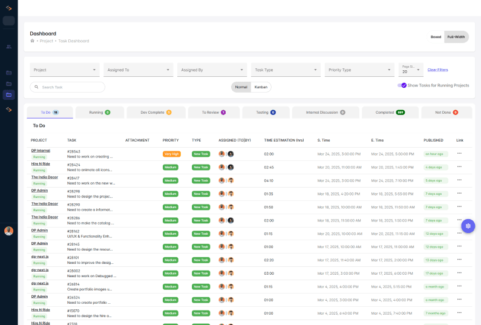This screenshot has width=481, height=325.
Task: Click the orange code icon below the sidebar folders
Action: pyautogui.click(x=8, y=109)
